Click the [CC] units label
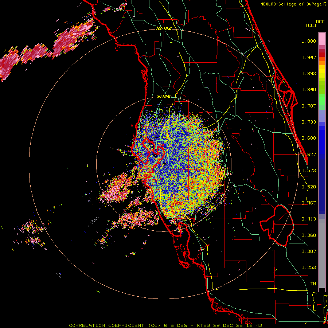 [311, 25]
